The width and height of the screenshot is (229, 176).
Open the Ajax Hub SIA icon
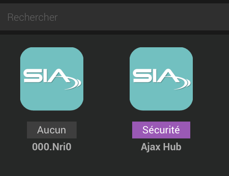pyautogui.click(x=161, y=79)
